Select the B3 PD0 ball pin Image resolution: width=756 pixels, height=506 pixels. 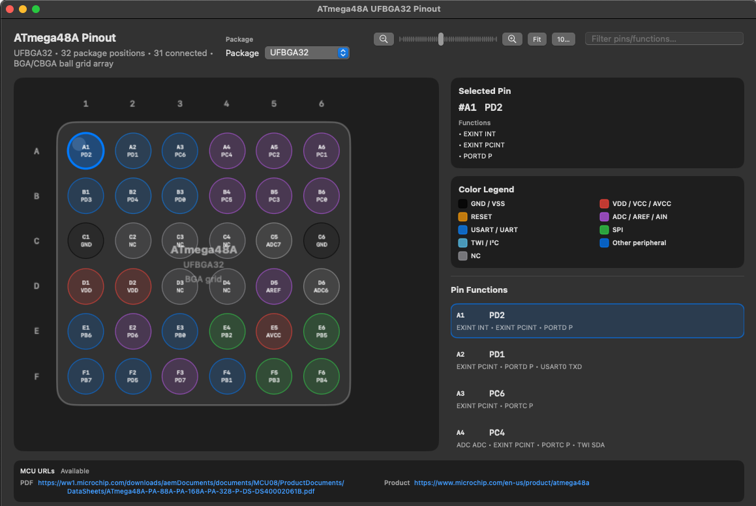pyautogui.click(x=180, y=196)
